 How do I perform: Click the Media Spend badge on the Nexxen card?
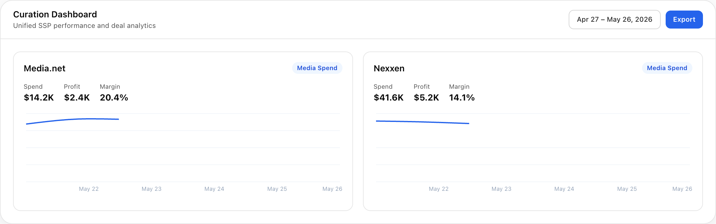pyautogui.click(x=667, y=68)
